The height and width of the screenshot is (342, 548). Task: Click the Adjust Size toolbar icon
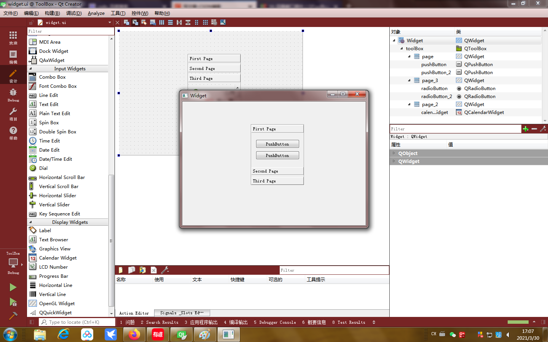point(223,22)
